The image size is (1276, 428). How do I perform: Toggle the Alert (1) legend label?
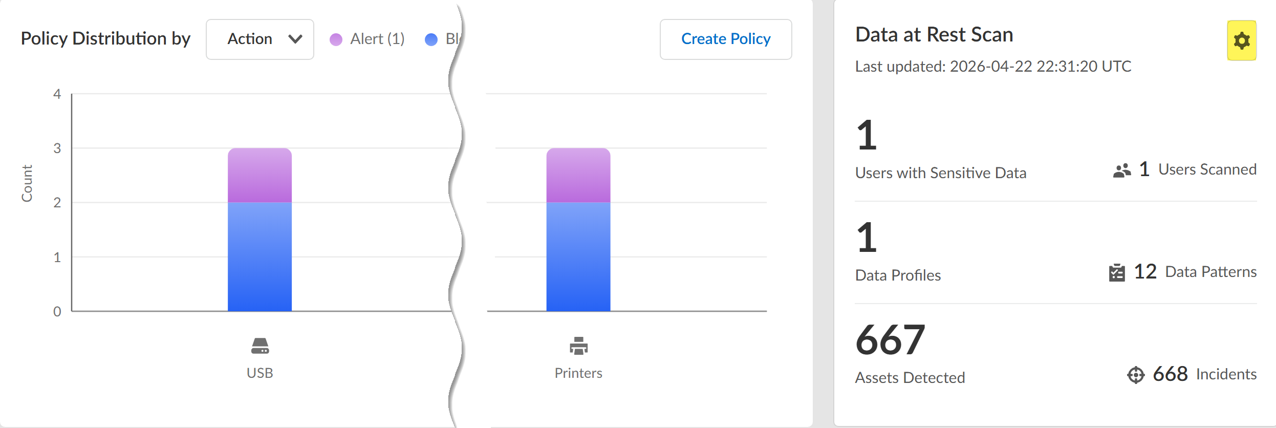(377, 39)
